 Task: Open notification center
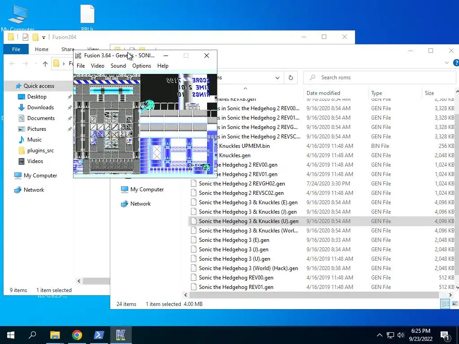point(445,335)
